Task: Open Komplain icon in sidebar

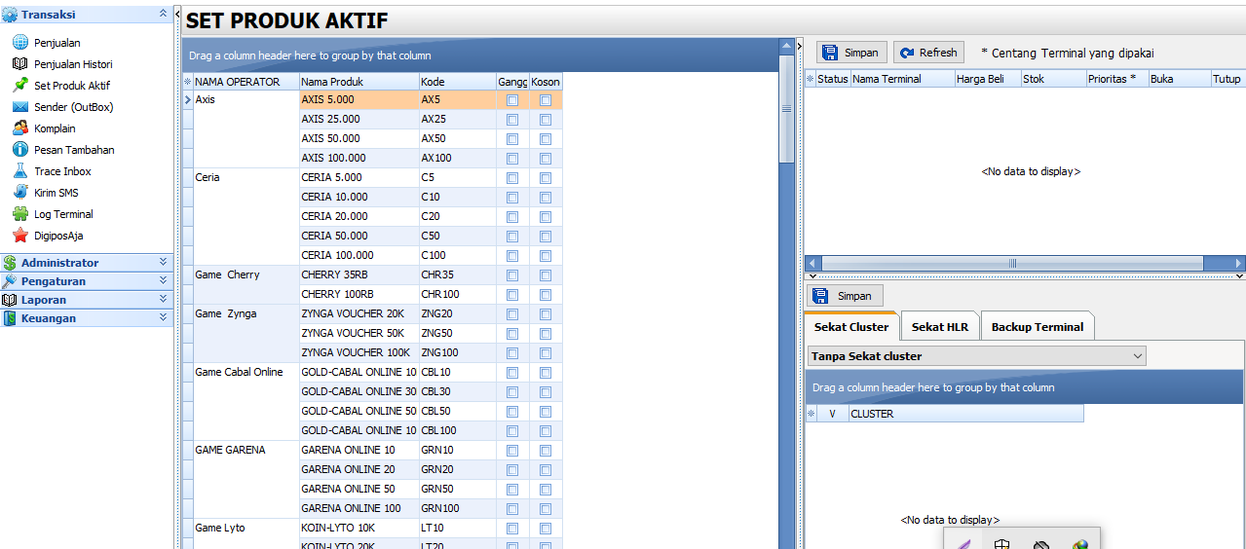Action: [x=19, y=128]
